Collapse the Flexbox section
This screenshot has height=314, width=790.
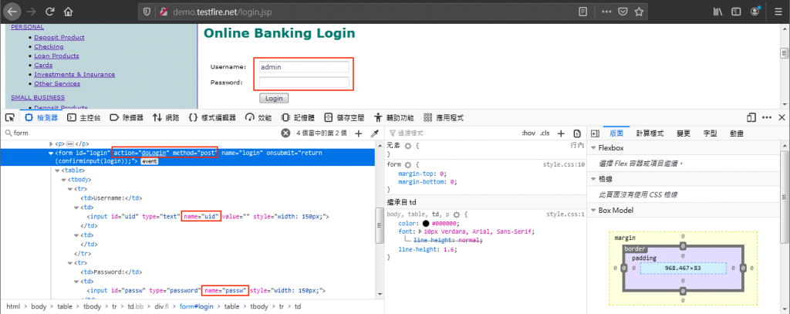tap(593, 148)
